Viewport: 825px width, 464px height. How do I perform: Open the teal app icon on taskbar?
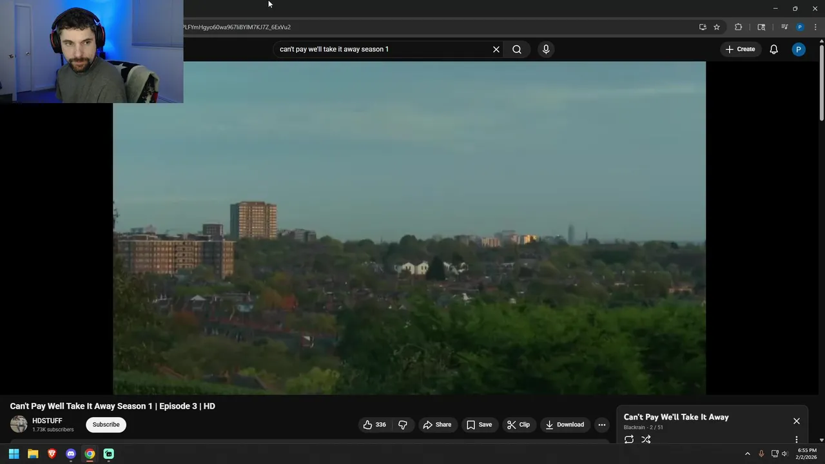pos(109,454)
